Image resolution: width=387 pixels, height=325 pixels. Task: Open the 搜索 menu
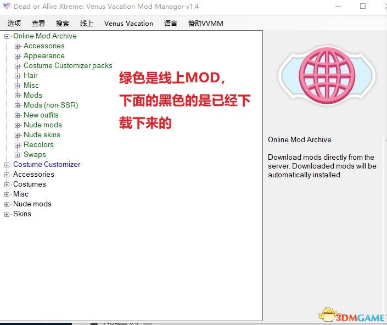coord(63,24)
